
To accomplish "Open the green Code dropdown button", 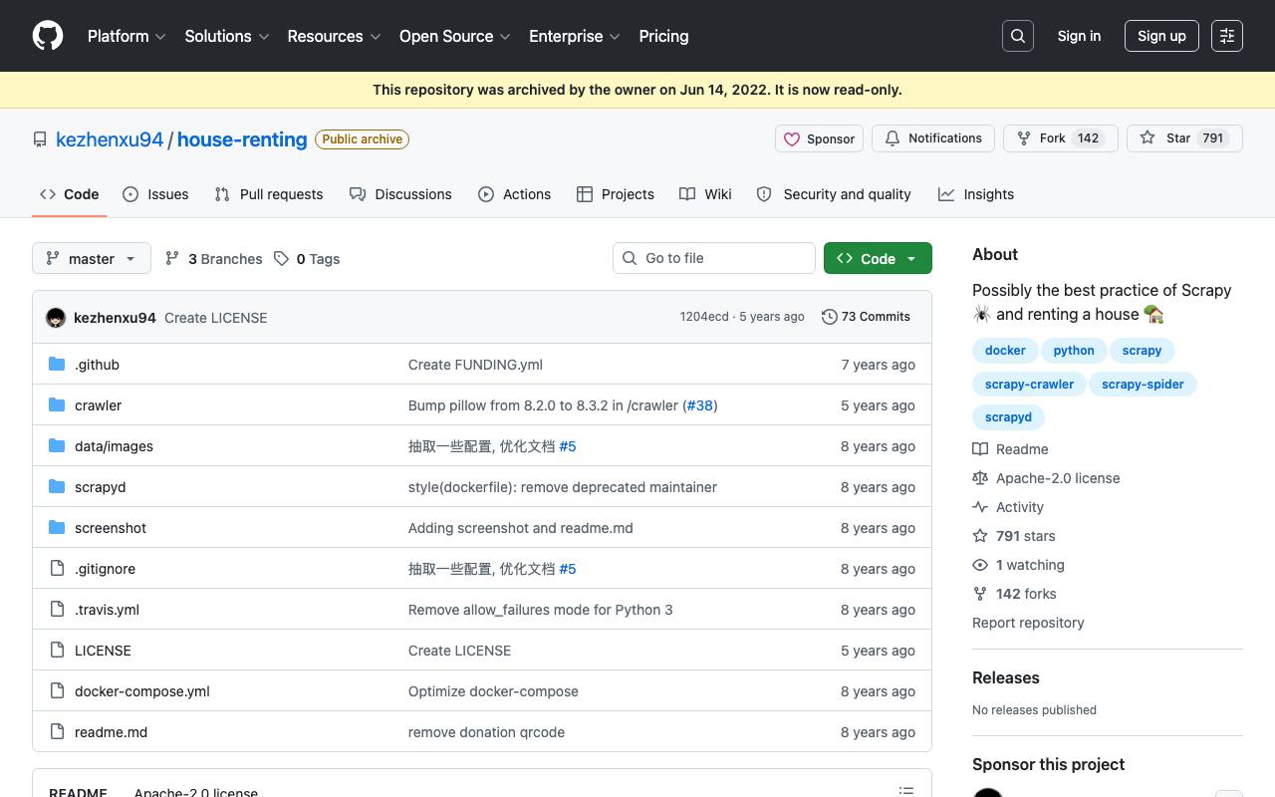I will [x=878, y=258].
